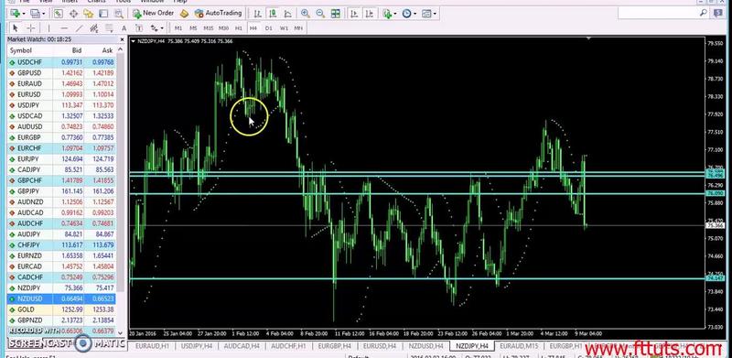Select the Fibonacci Retracement tool
Image resolution: width=732 pixels, height=358 pixels.
[109, 28]
